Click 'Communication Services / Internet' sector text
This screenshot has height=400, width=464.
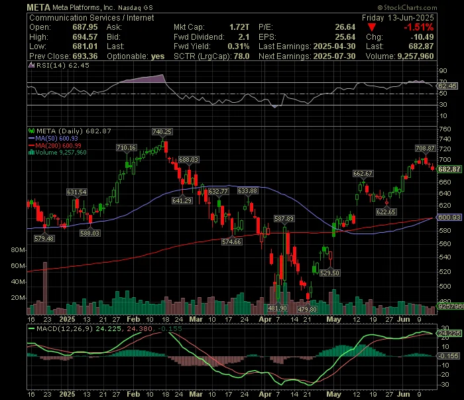[91, 18]
